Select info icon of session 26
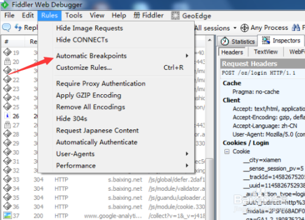 7,115
